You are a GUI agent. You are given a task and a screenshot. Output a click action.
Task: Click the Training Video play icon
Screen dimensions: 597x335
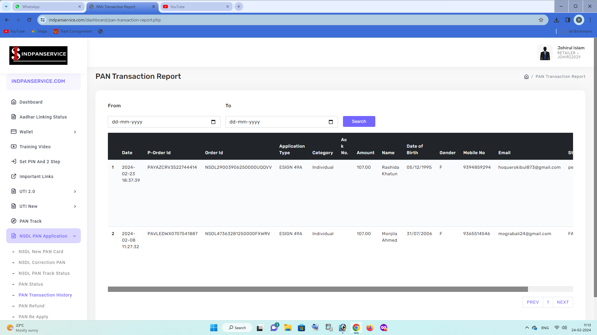14,147
